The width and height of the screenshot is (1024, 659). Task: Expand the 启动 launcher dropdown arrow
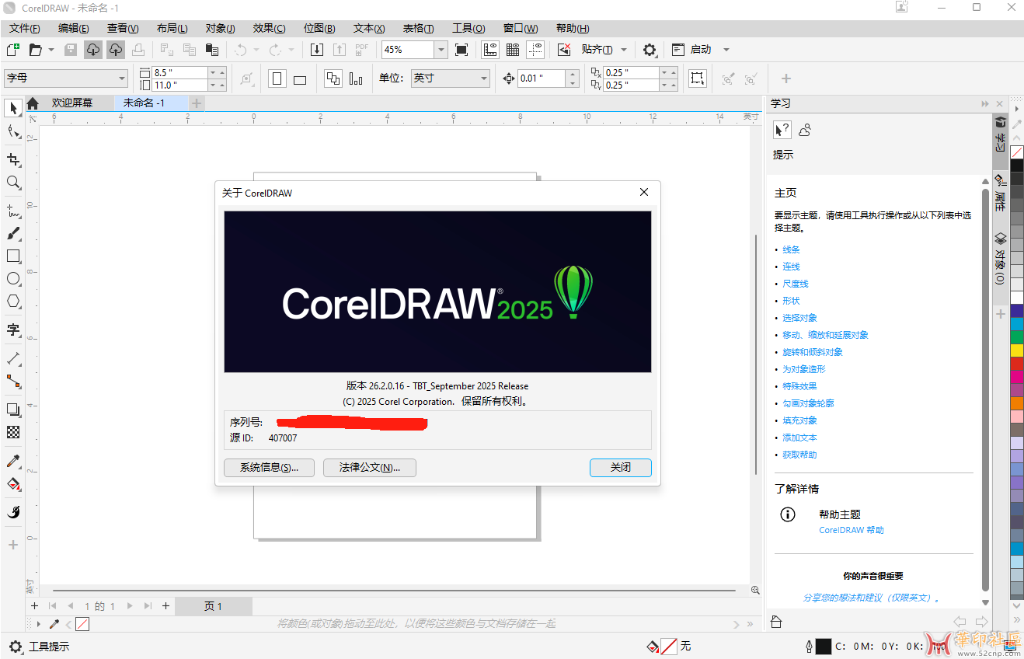pos(726,50)
